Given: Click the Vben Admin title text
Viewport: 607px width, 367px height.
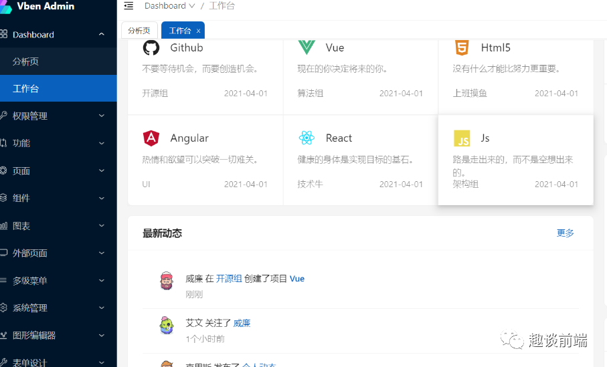Looking at the screenshot, I should click(x=46, y=6).
